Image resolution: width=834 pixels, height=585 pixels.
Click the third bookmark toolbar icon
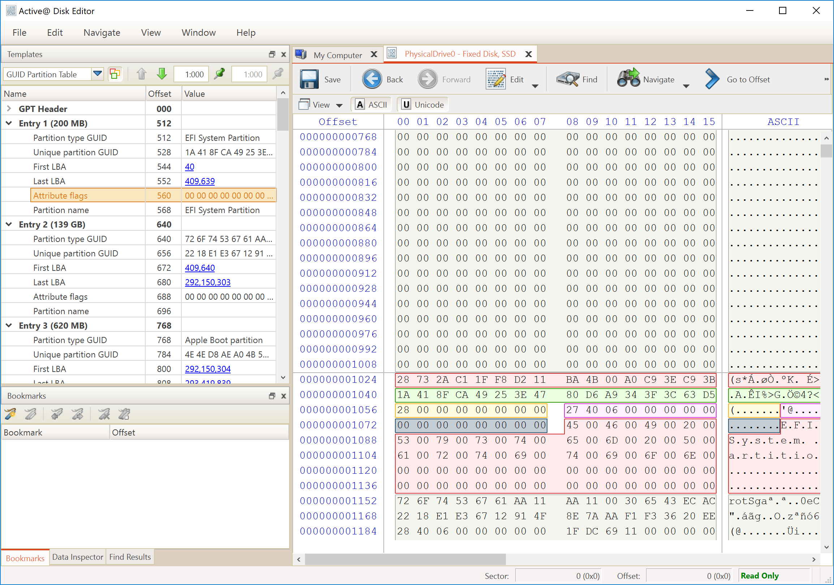tap(57, 414)
